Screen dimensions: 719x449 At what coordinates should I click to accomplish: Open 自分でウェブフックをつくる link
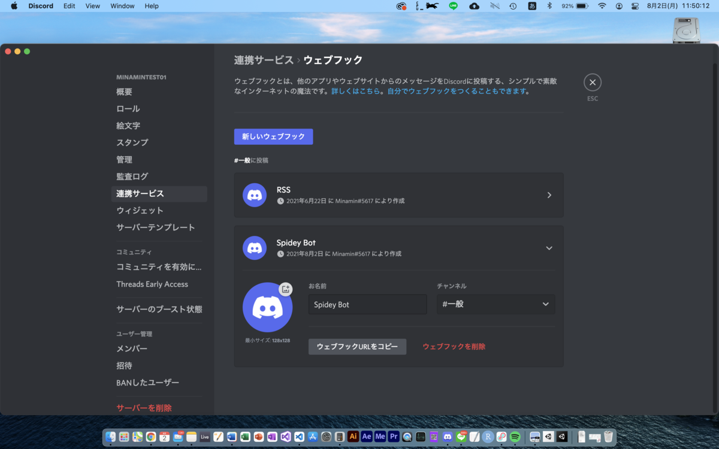tap(457, 92)
